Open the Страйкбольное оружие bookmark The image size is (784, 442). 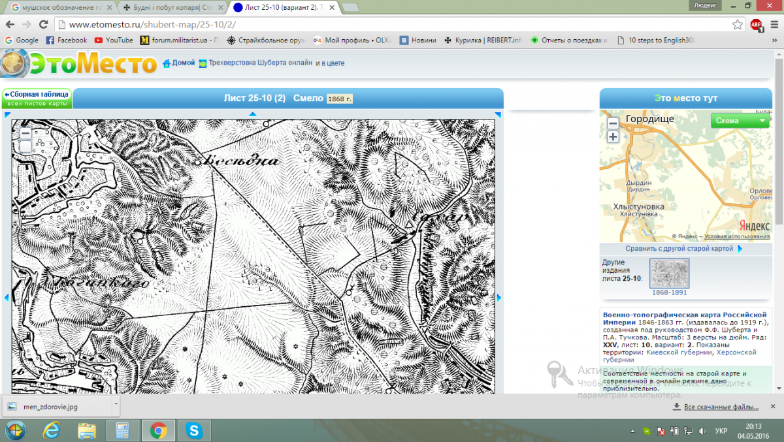coord(266,40)
